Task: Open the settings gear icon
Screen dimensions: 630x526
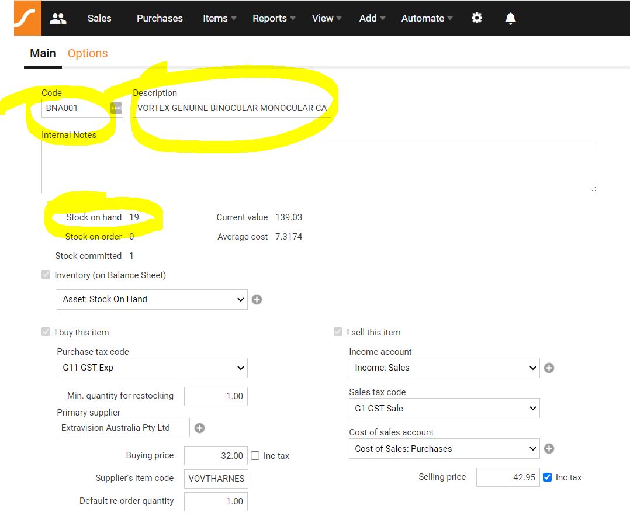Action: tap(476, 18)
